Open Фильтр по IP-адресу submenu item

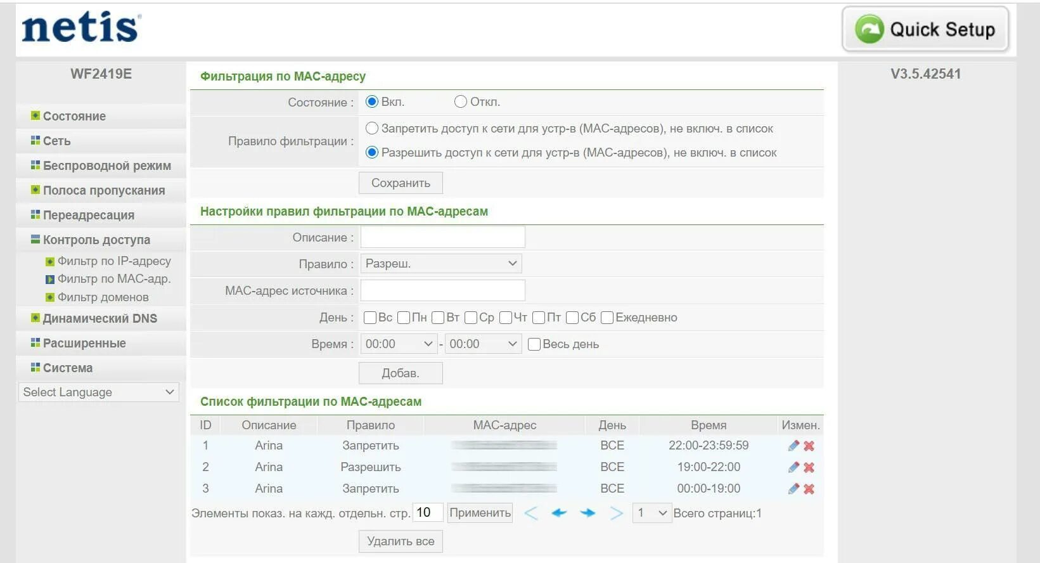pyautogui.click(x=114, y=261)
